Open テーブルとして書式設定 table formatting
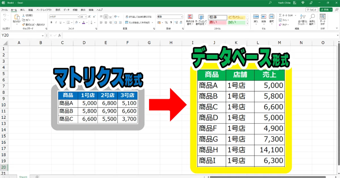The image size is (340, 178). (201, 20)
